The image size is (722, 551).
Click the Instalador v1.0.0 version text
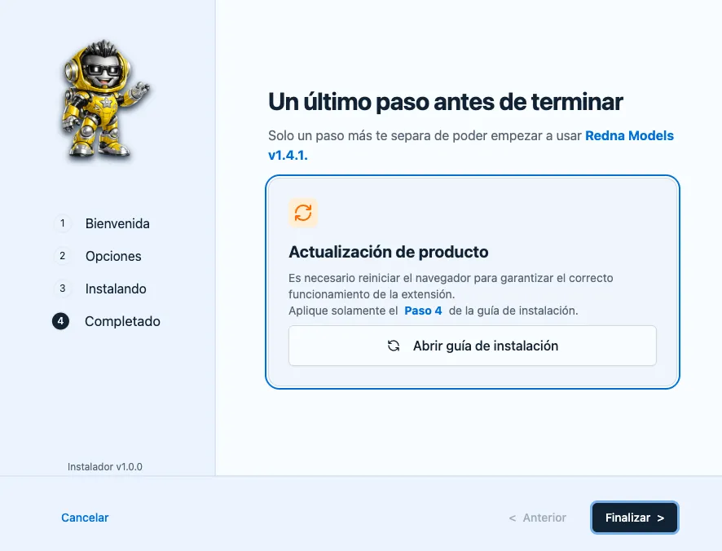click(x=105, y=467)
